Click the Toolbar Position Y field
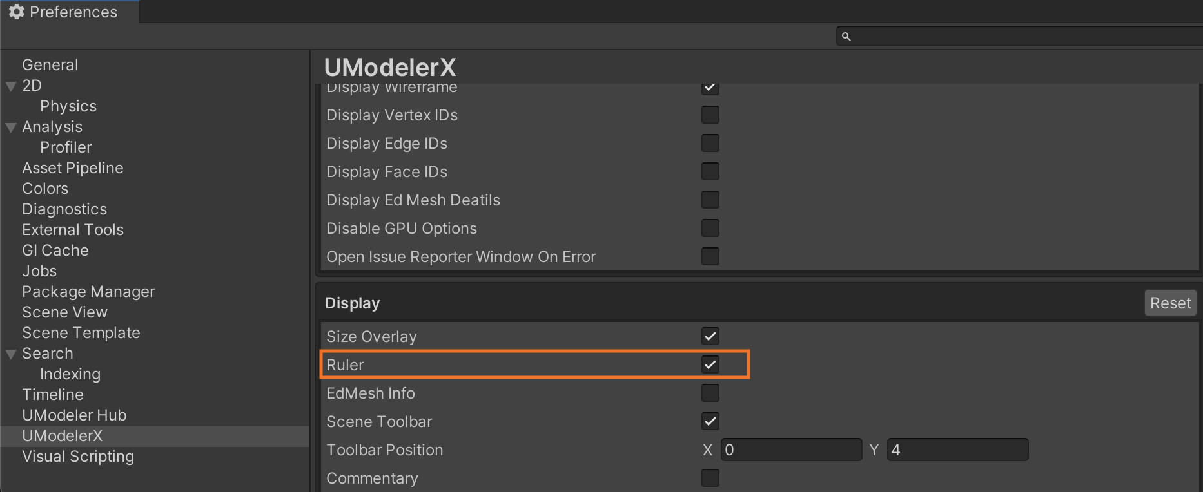 [957, 449]
